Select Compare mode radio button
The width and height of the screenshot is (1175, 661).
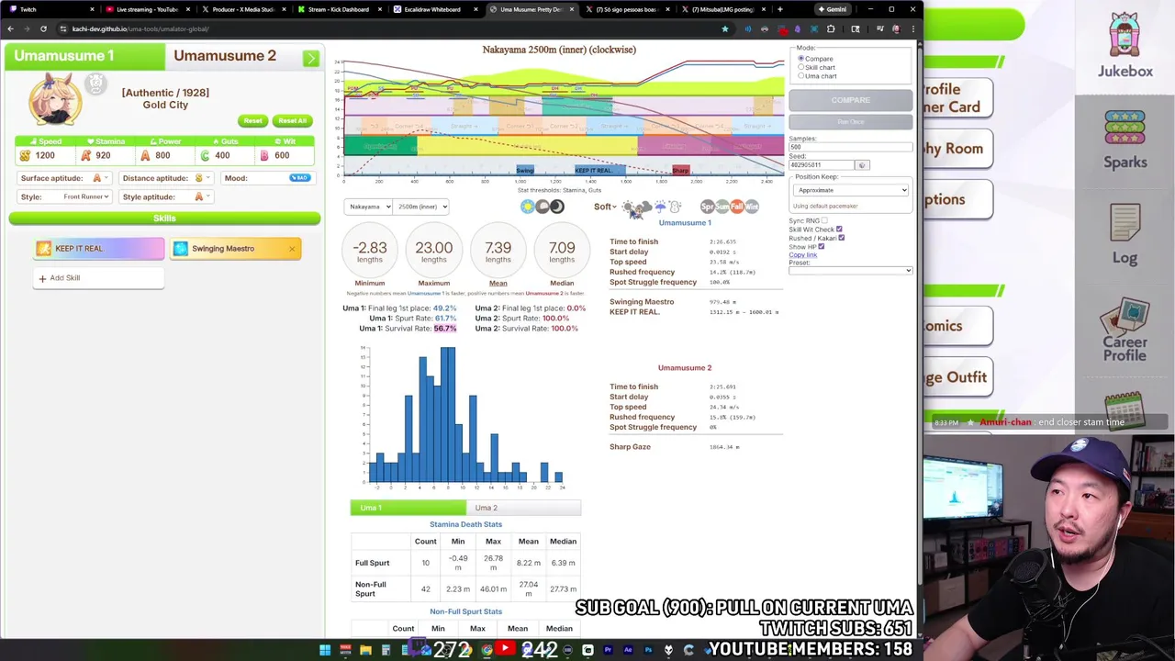[800, 59]
